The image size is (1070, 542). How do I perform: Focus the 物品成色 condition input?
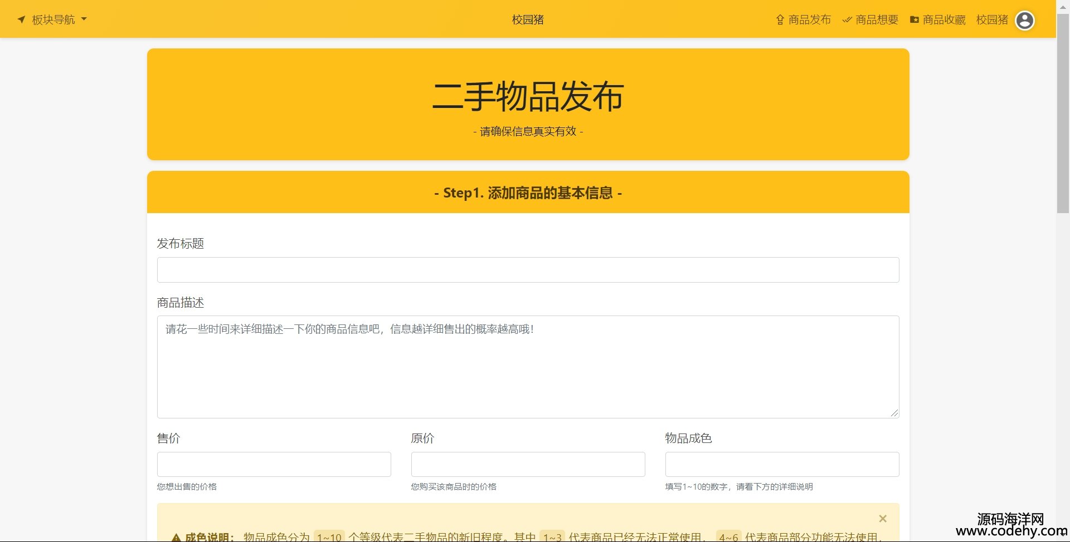[x=781, y=464]
